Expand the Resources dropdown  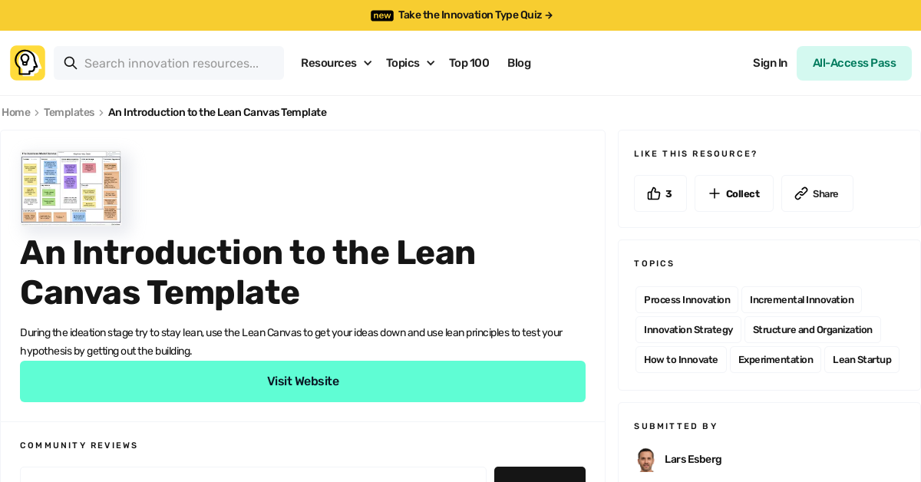(336, 63)
